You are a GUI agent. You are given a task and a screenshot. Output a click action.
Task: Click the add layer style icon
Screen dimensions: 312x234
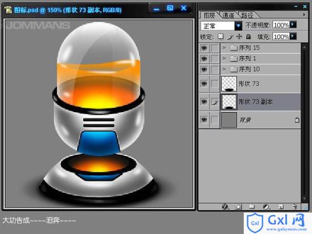[x=225, y=207]
